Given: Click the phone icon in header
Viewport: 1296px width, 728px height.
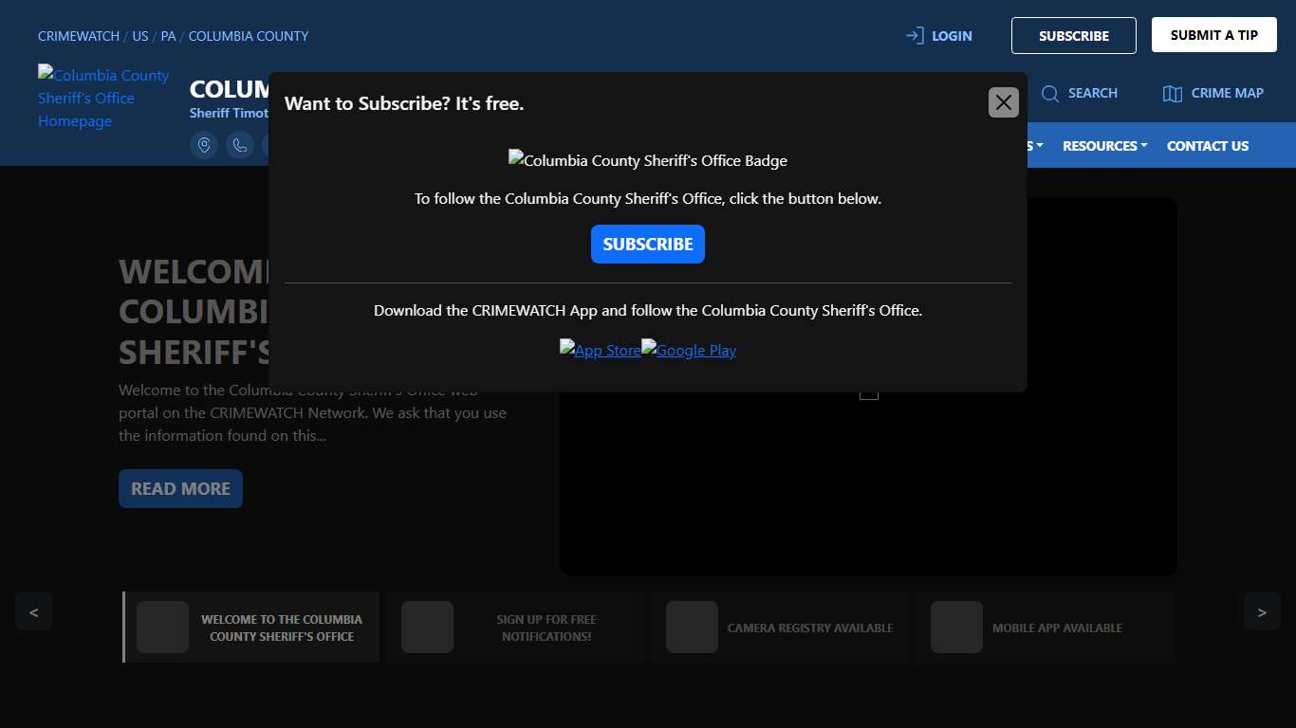Looking at the screenshot, I should (240, 145).
